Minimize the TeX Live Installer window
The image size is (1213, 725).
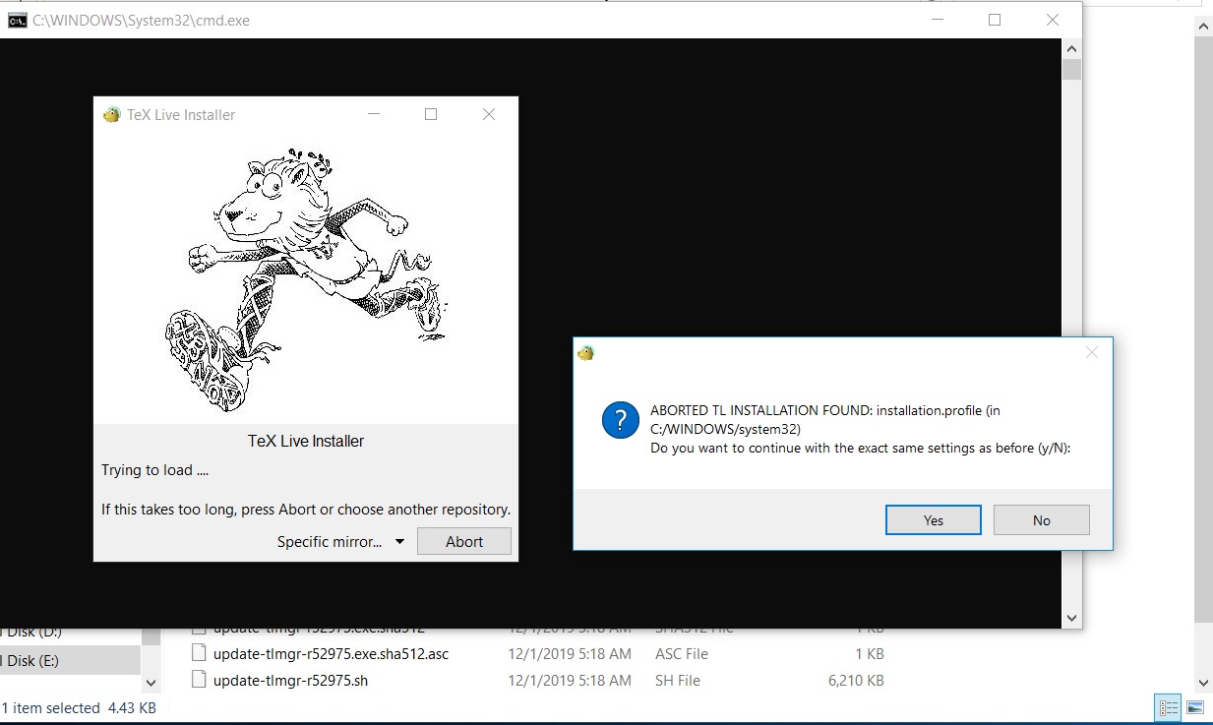(374, 114)
